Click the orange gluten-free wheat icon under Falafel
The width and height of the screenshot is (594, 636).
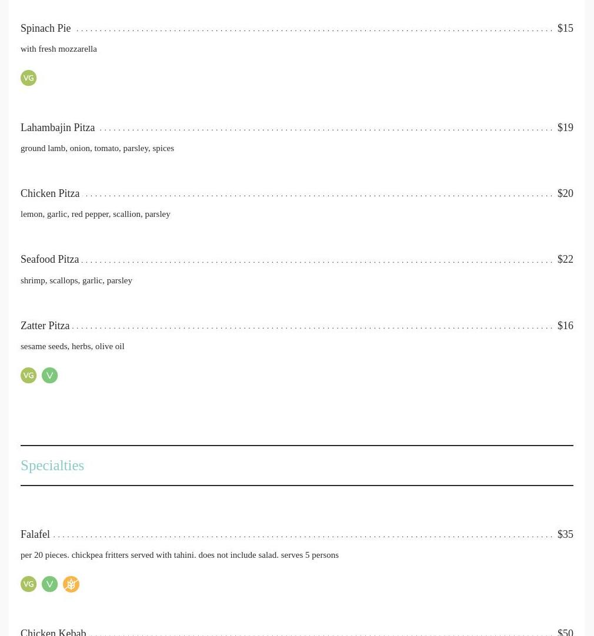click(71, 584)
